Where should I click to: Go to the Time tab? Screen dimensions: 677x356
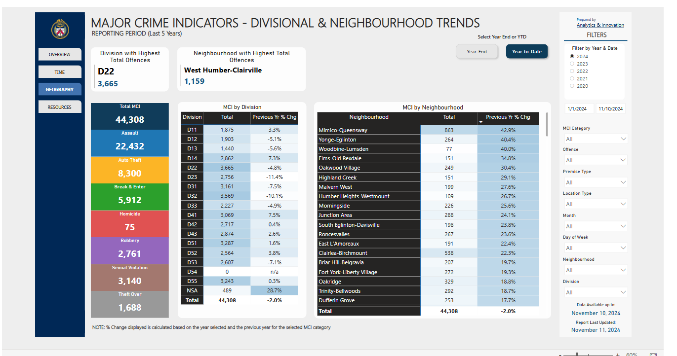(x=60, y=72)
